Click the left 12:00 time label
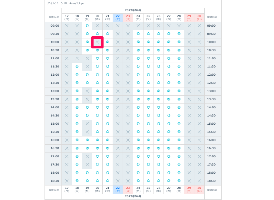Viewport: 274px width, 200px height. pos(55,75)
